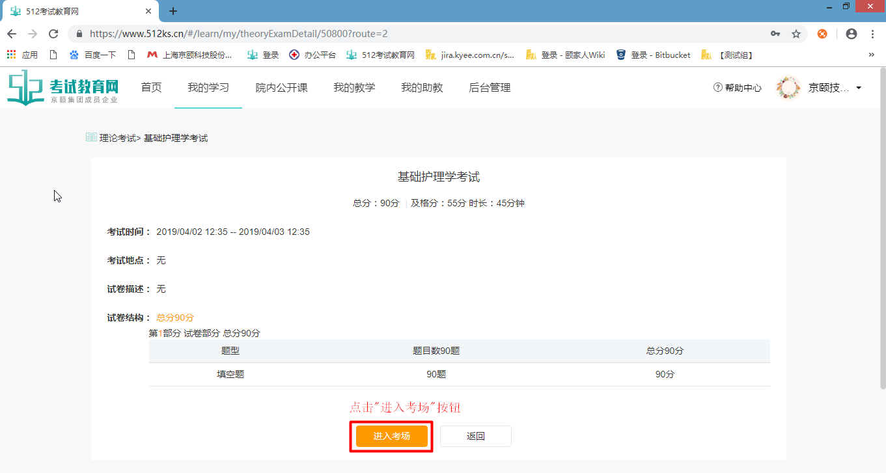Click the 90分 table cell
Screen dimensions: 886x473
pos(665,374)
